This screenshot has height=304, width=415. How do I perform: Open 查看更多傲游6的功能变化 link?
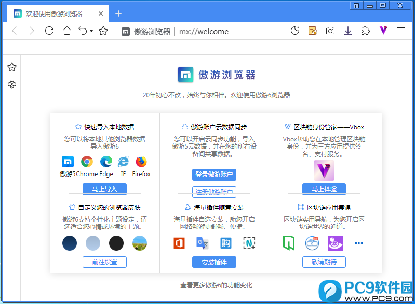[216, 285]
